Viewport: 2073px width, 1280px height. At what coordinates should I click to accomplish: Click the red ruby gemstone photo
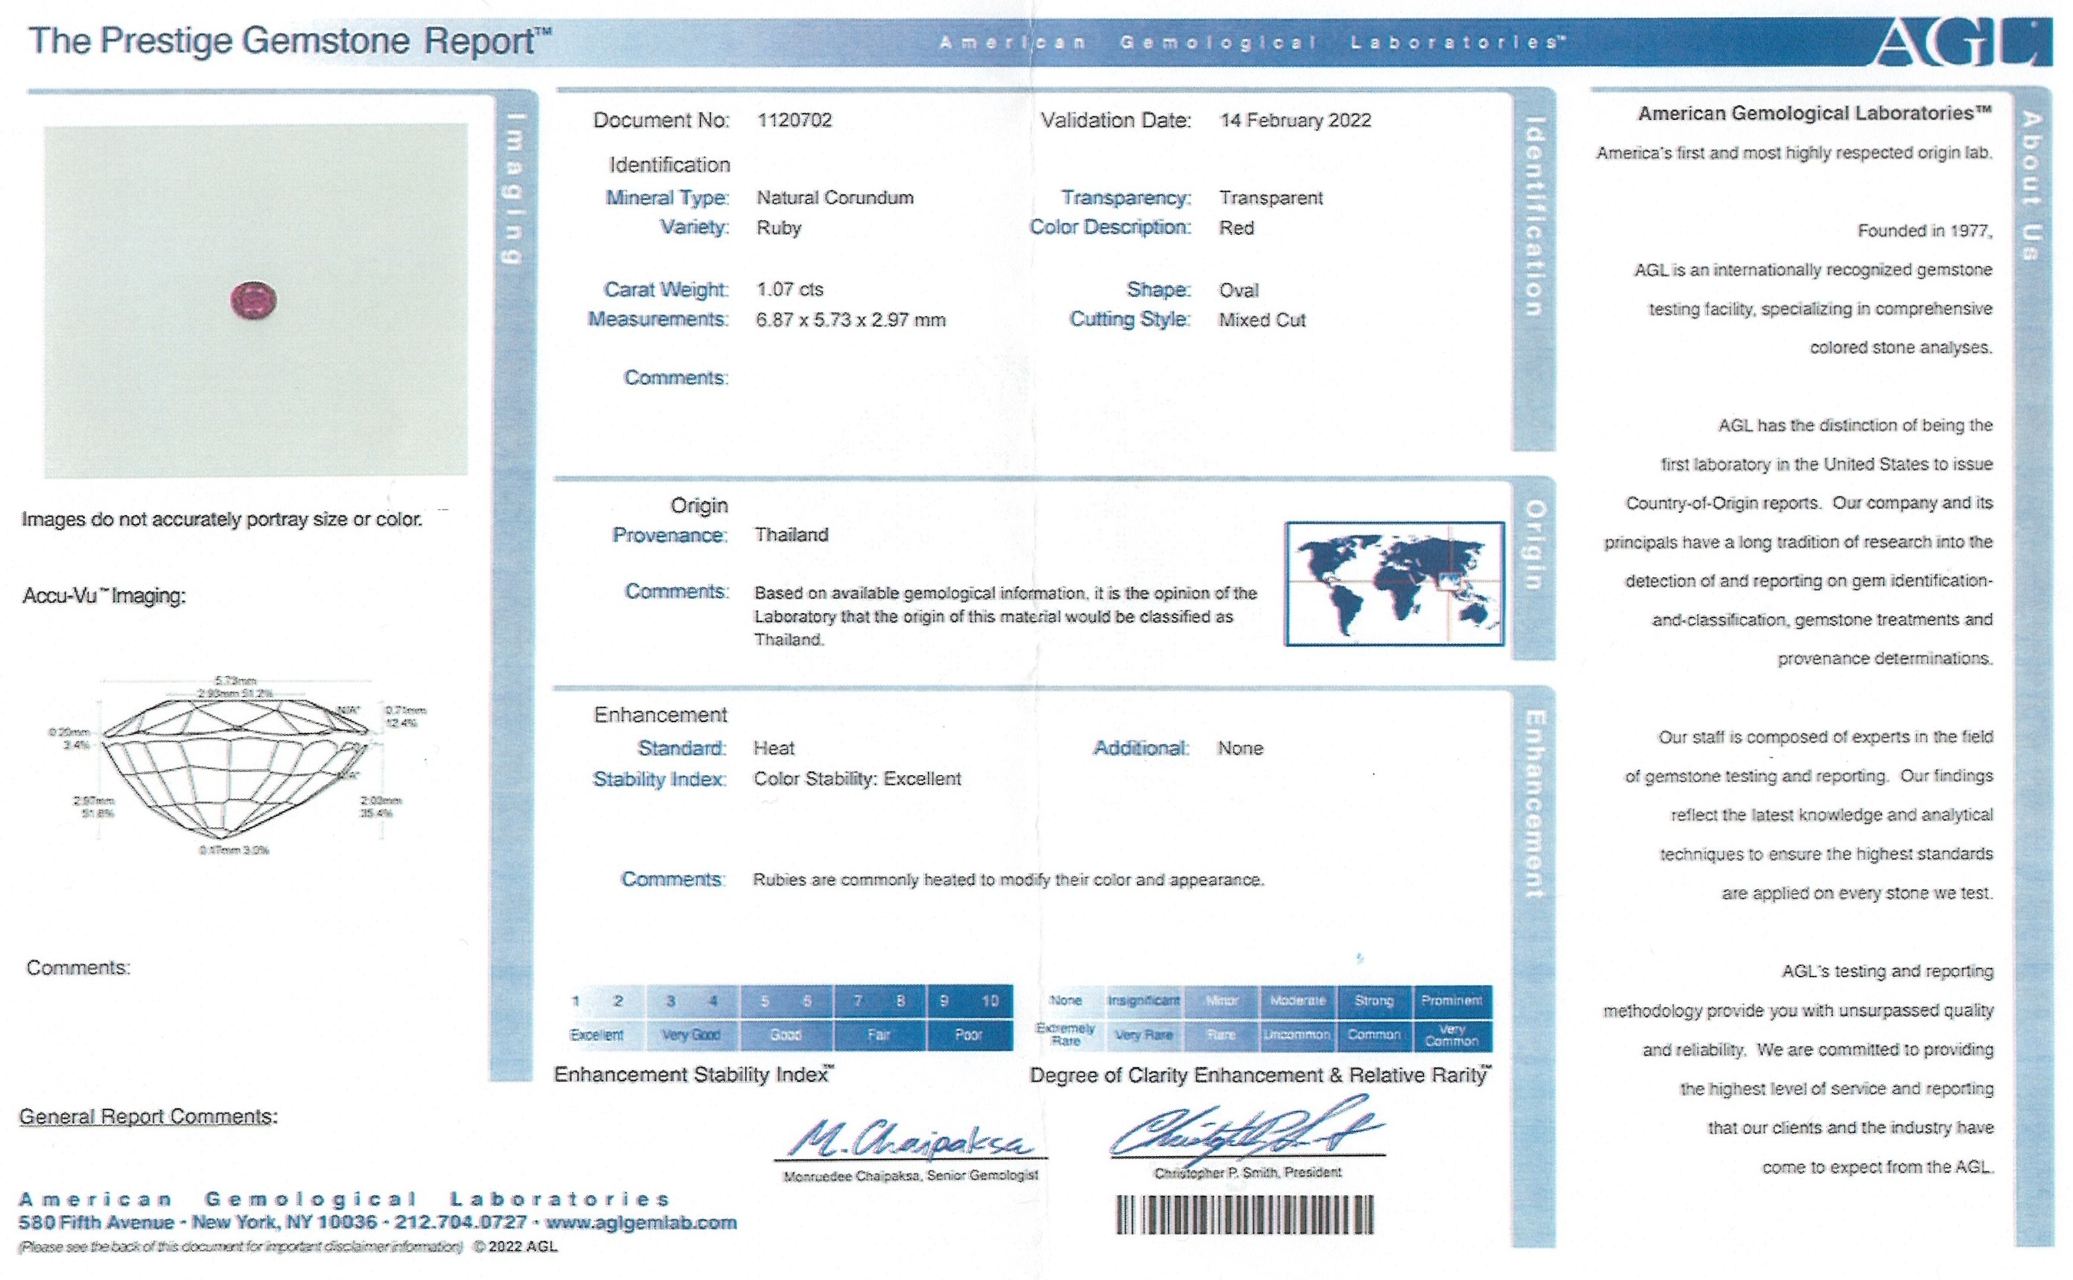[x=254, y=301]
